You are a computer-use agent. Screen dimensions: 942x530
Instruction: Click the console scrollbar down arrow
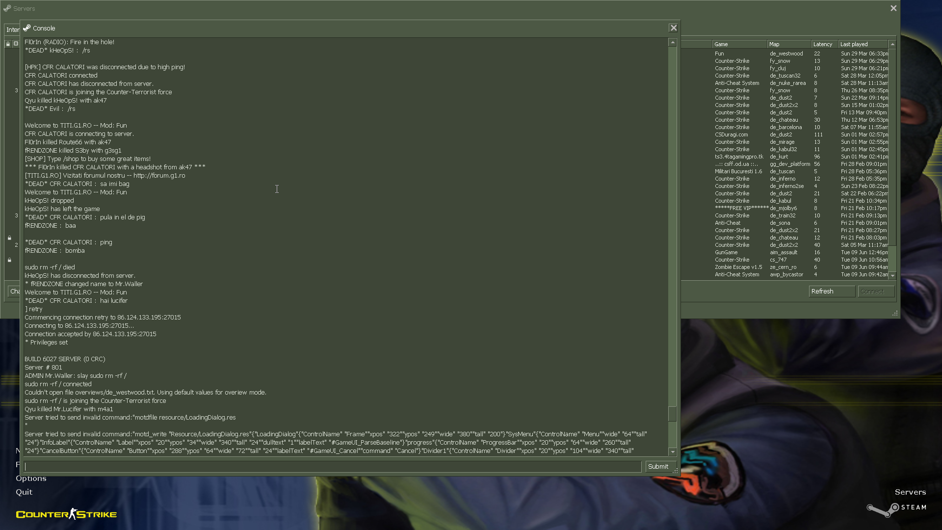point(673,452)
